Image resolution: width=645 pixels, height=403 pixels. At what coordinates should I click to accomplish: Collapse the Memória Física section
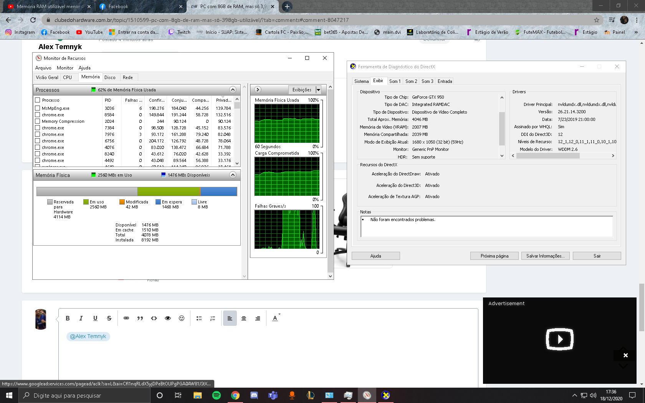pyautogui.click(x=233, y=175)
